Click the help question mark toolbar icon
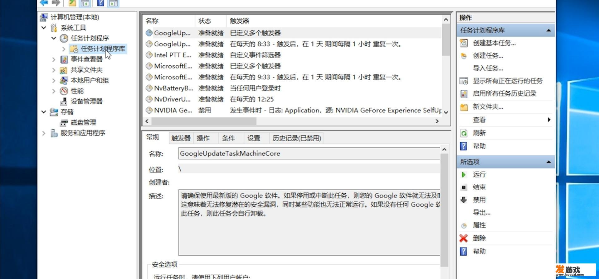The image size is (599, 279). click(101, 2)
